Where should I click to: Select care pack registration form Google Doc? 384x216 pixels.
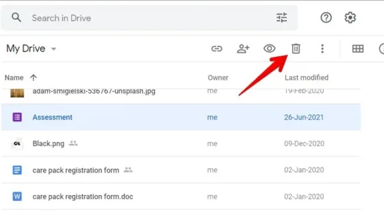pos(76,170)
